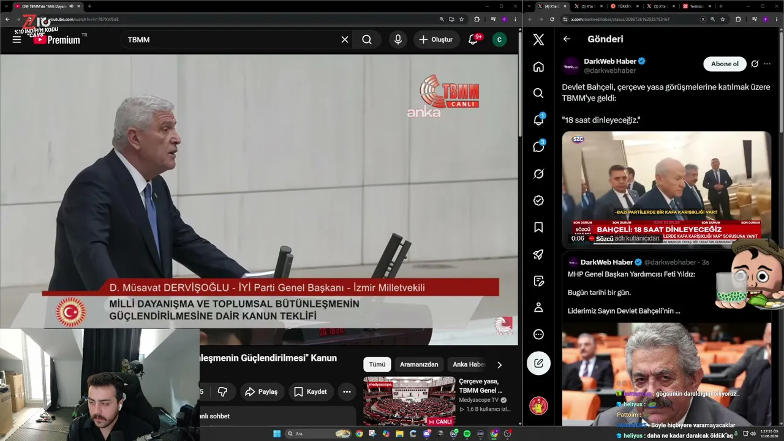The width and height of the screenshot is (784, 441).
Task: Run the YouTube search with magnifier button
Action: (x=367, y=39)
